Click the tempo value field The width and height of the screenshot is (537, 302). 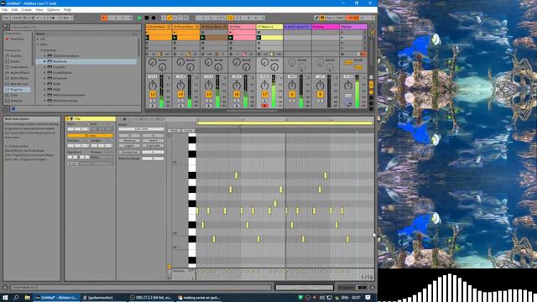(x=16, y=18)
